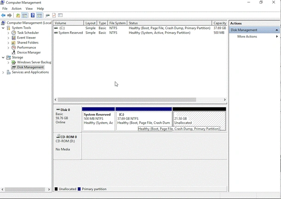Click the Disk 0 drive icon
Viewport: 281px width, 199px height.
(58, 109)
